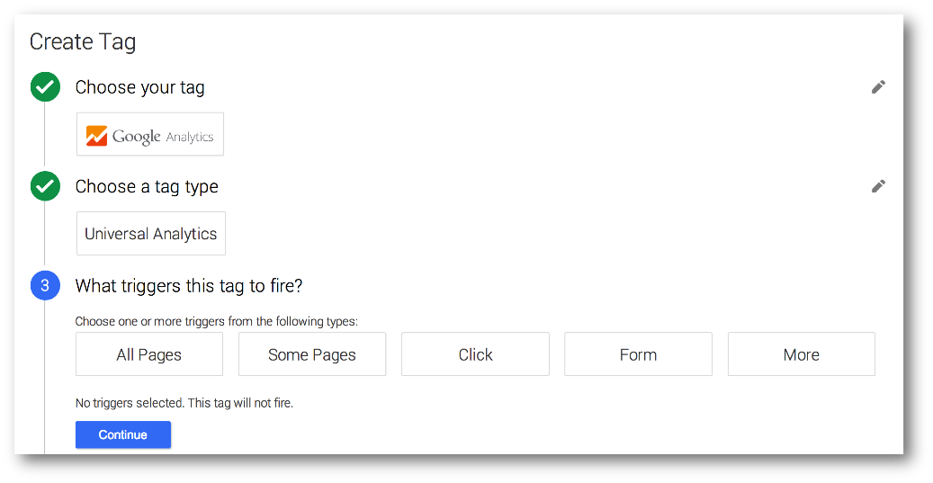This screenshot has height=483, width=933.
Task: Click the edit pencil for Choose your tag
Action: pyautogui.click(x=878, y=87)
